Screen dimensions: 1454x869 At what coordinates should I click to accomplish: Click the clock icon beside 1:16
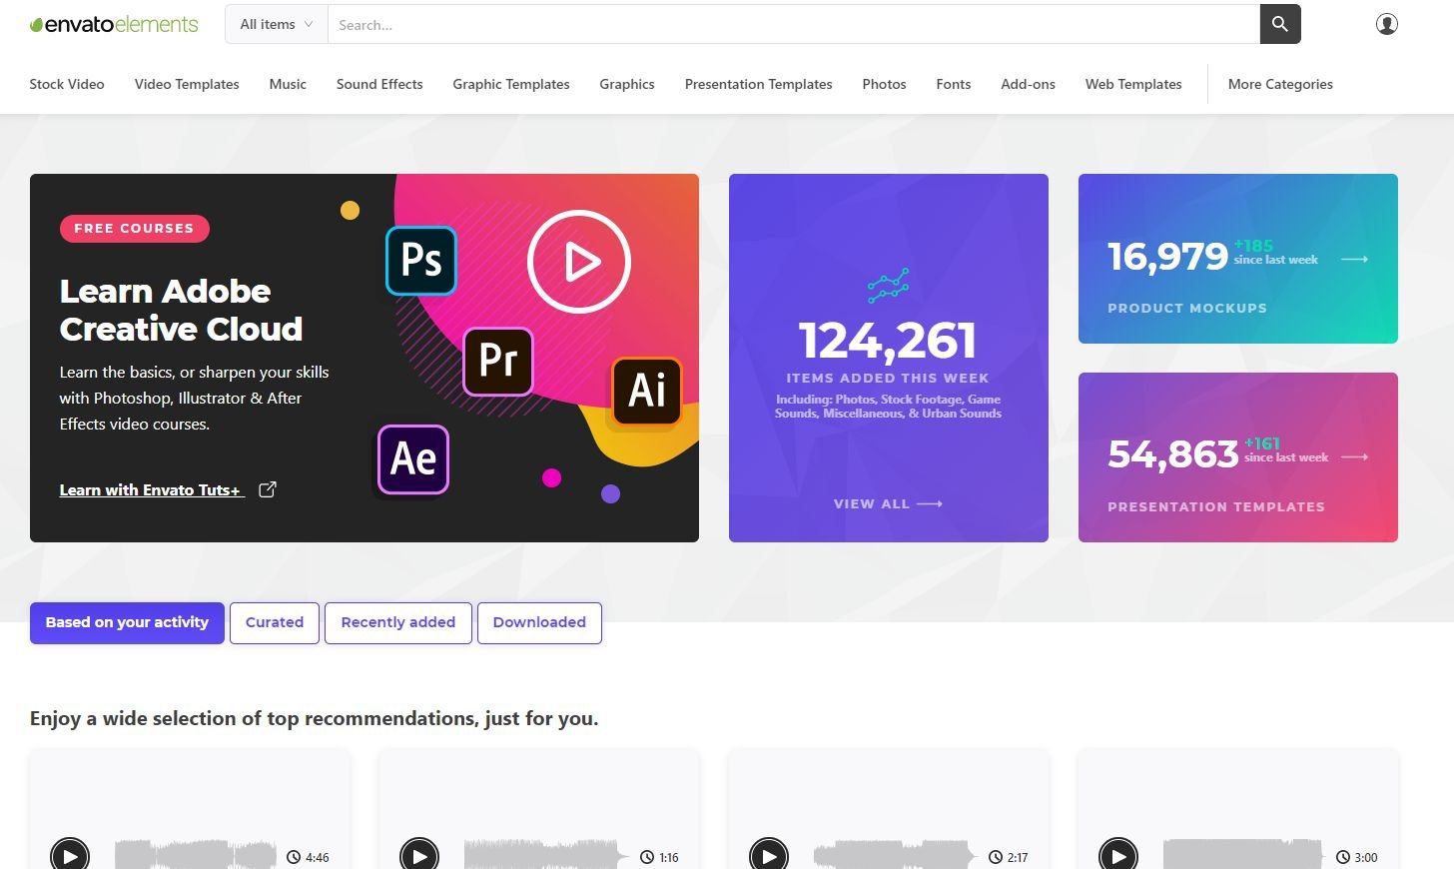coord(647,857)
